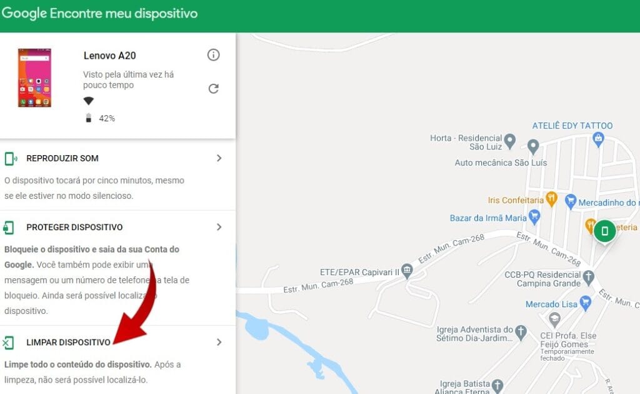This screenshot has height=394, width=640.
Task: Click the battery level icon
Action: tap(88, 118)
